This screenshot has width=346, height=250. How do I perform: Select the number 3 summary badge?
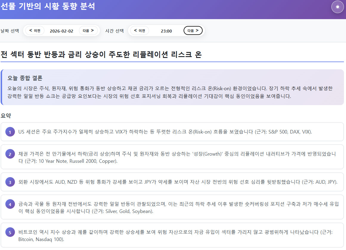coord(10,182)
